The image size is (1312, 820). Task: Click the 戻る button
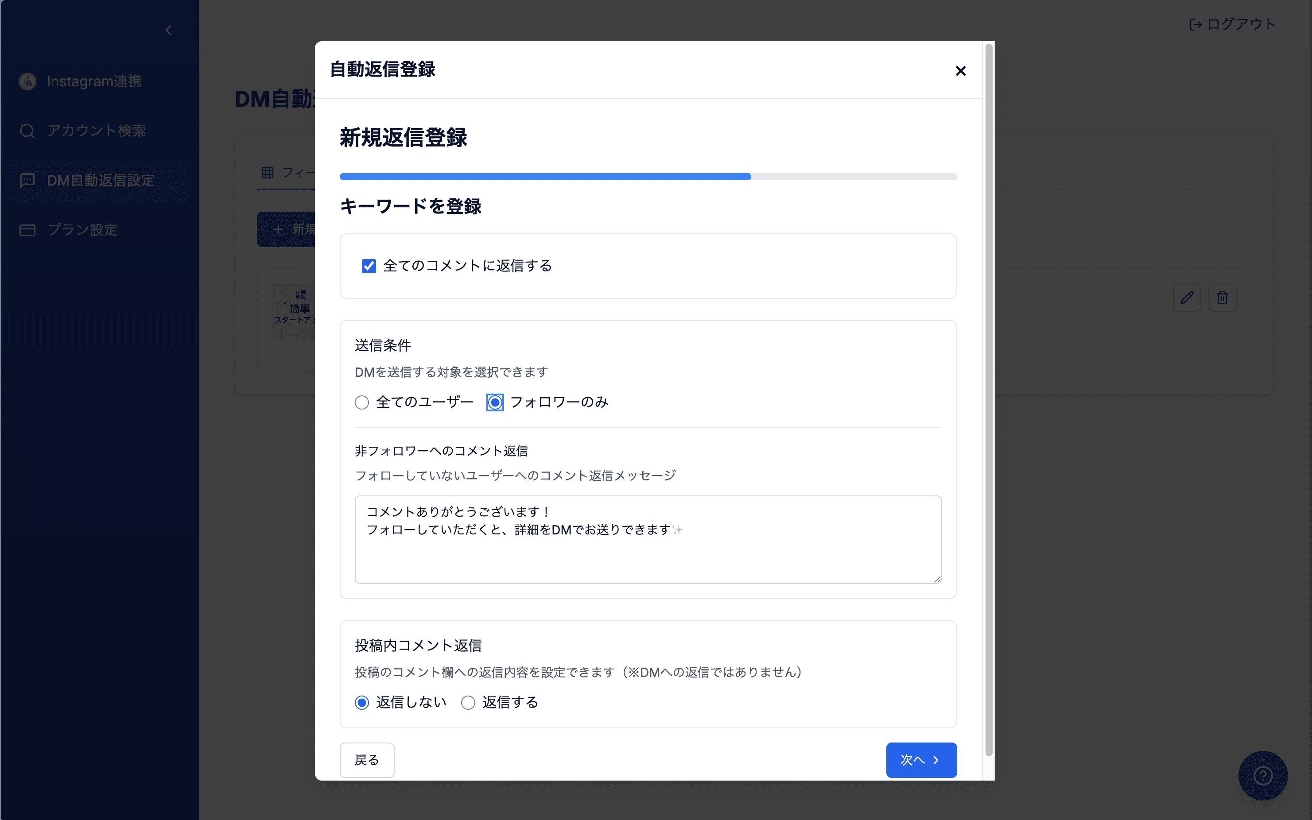tap(367, 760)
